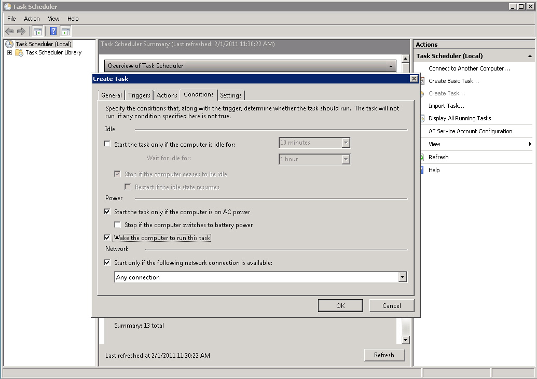537x379 pixels.
Task: Enable start only if computer is idle
Action: pyautogui.click(x=107, y=144)
